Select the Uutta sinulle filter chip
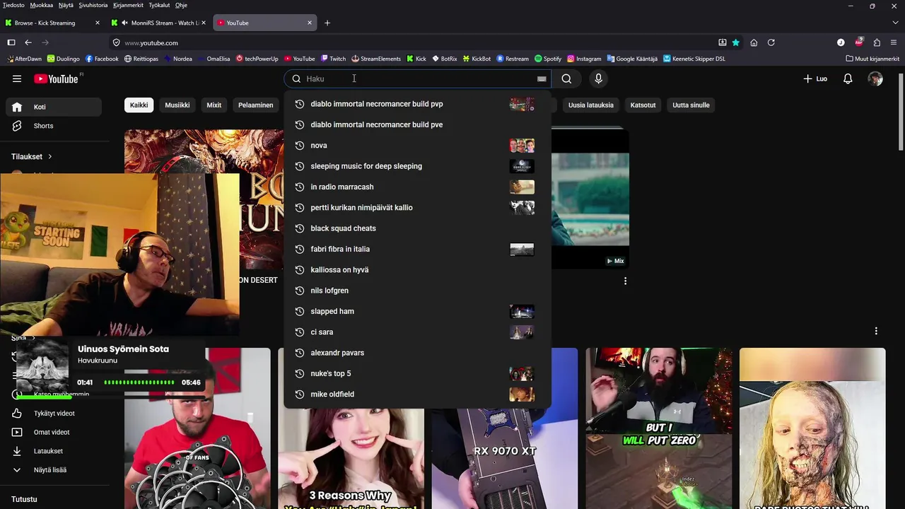Screen dimensions: 905x509 (691, 105)
